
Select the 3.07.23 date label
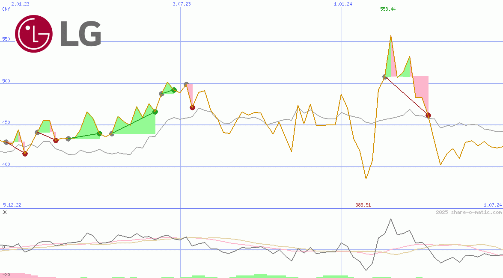coord(182,4)
